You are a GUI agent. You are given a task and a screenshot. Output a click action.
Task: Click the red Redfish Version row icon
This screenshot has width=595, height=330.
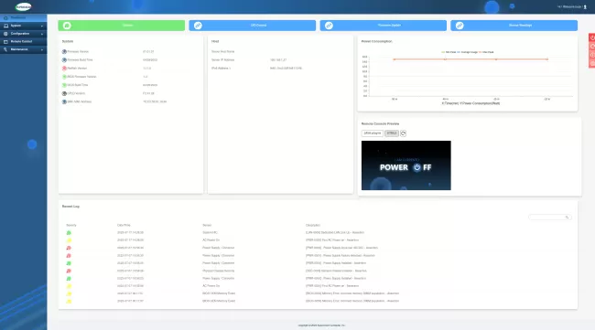(64, 69)
